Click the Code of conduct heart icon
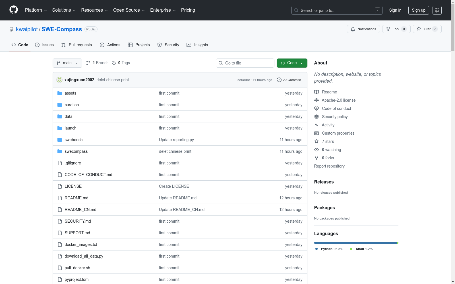455x284 pixels. point(317,108)
